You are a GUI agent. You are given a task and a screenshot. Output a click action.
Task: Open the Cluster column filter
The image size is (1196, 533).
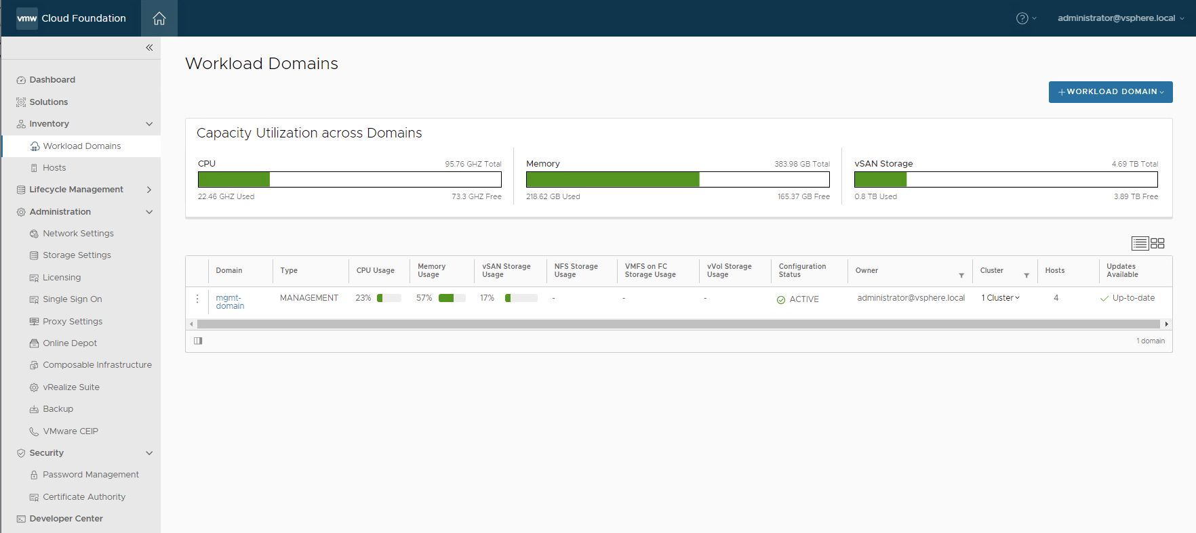1026,275
